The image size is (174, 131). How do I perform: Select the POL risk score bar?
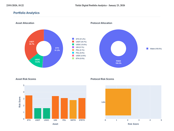pyautogui.click(x=64, y=108)
